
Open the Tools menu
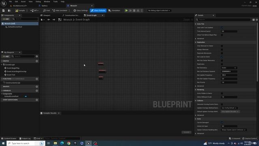(x=55, y=2)
